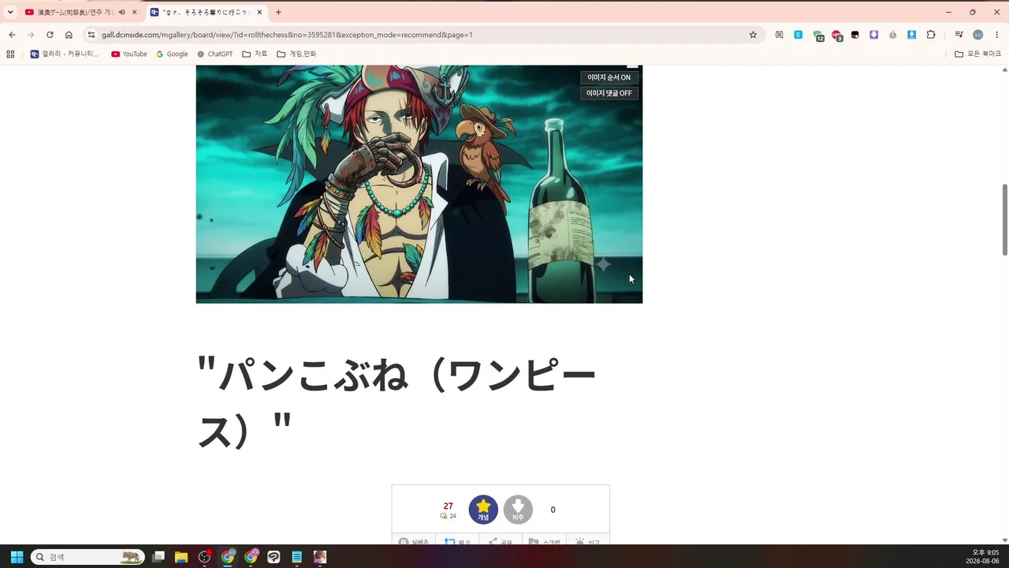Upvote the post with the 개념 star button
Viewport: 1009px width, 568px height.
(x=483, y=510)
